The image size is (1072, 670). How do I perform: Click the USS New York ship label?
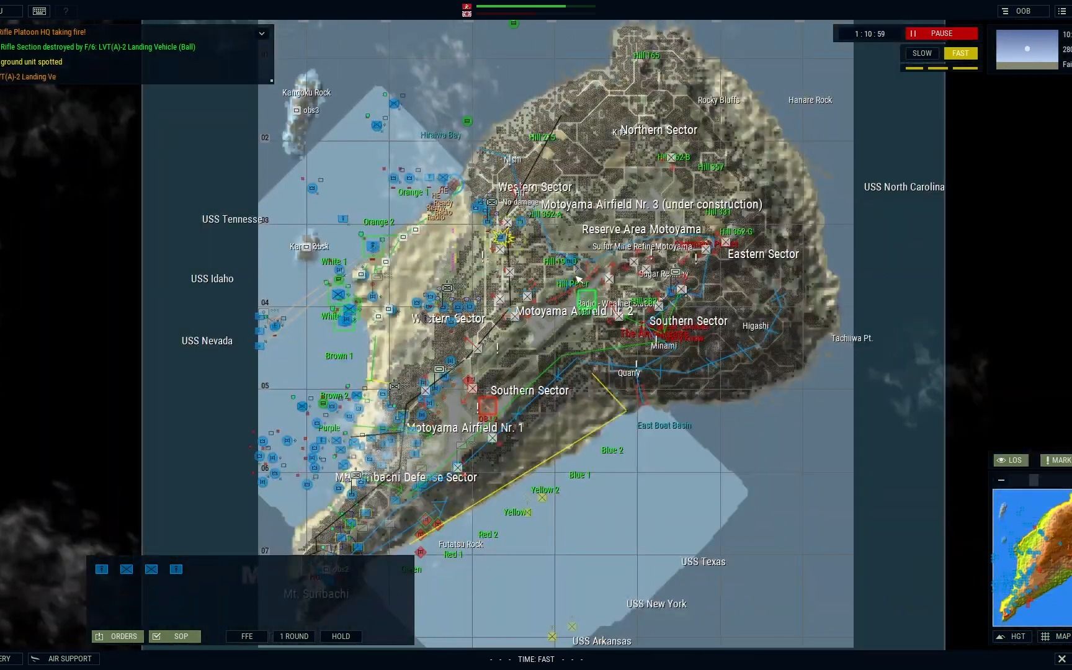656,604
